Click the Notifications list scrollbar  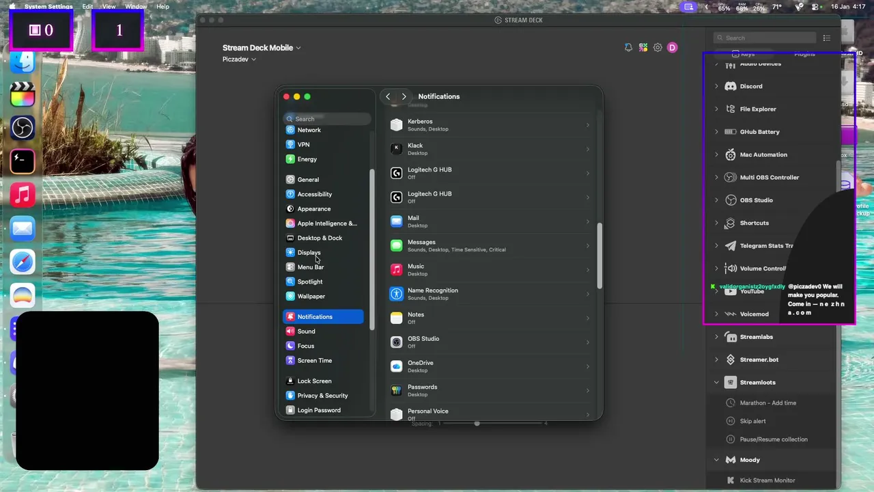tap(600, 256)
